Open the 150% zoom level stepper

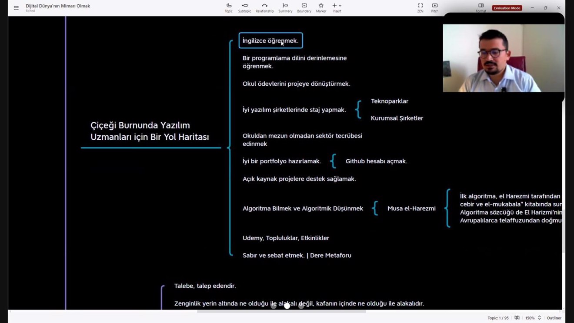(x=539, y=318)
